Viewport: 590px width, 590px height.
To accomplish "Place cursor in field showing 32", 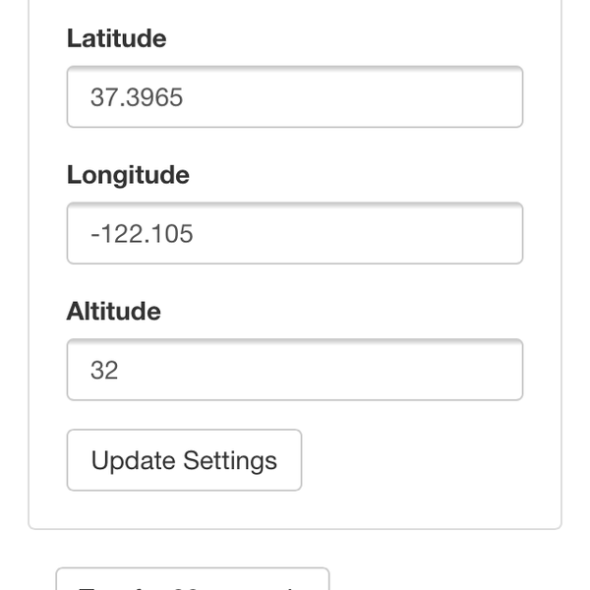I will pos(294,370).
